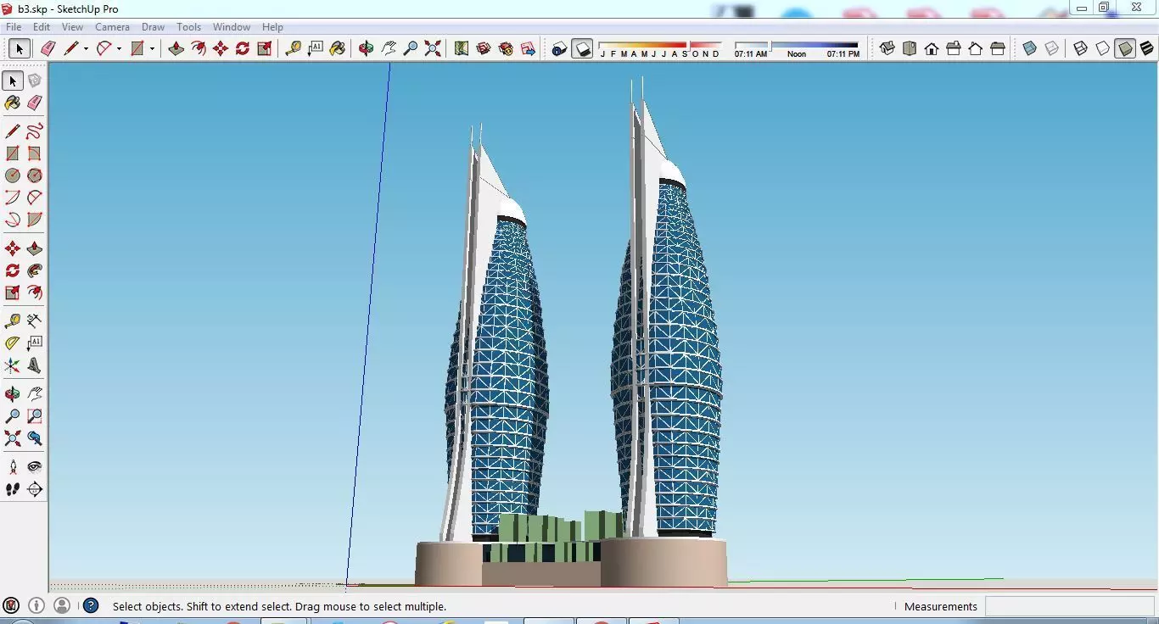1159x624 pixels.
Task: Expand the Shapes tool dropdown arrow
Action: pos(152,49)
